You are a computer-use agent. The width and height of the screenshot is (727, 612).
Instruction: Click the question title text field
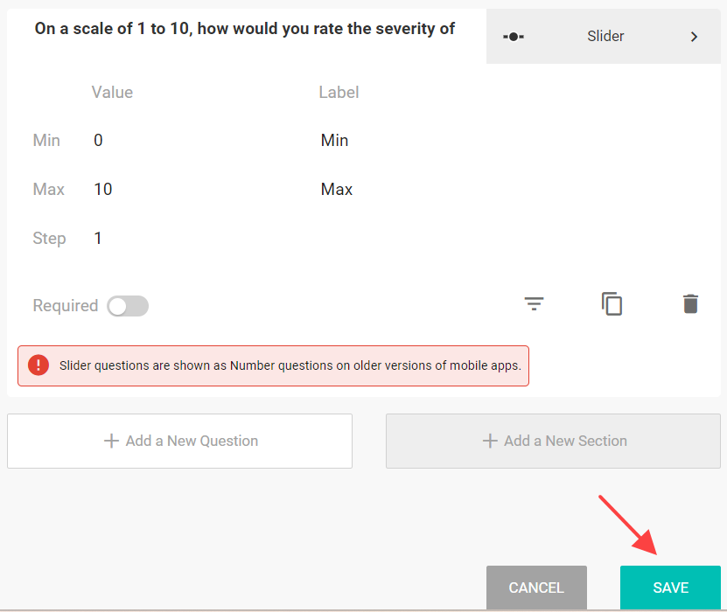(245, 29)
